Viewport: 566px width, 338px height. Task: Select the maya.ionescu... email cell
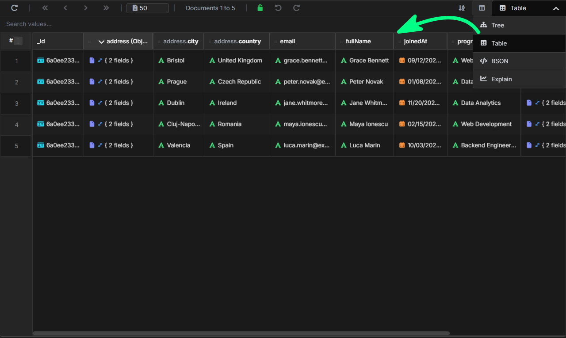(x=303, y=124)
